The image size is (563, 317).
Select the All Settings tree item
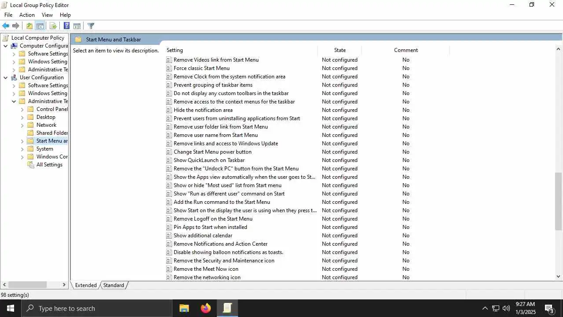[x=49, y=165]
